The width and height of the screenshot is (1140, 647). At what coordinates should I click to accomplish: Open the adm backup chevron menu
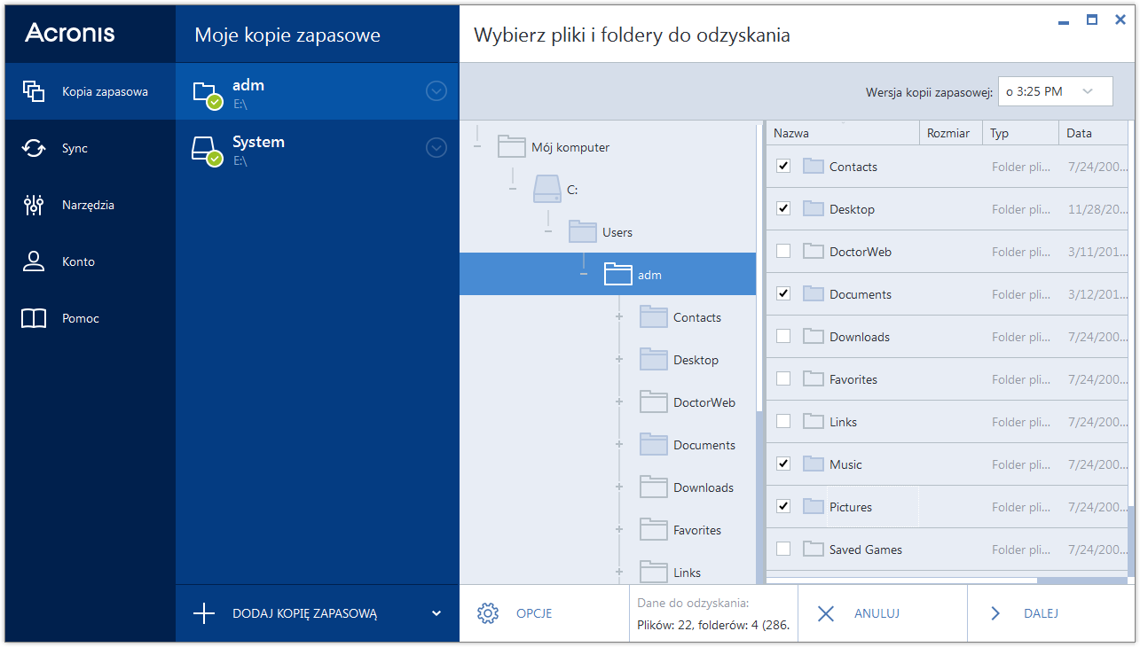[x=436, y=90]
